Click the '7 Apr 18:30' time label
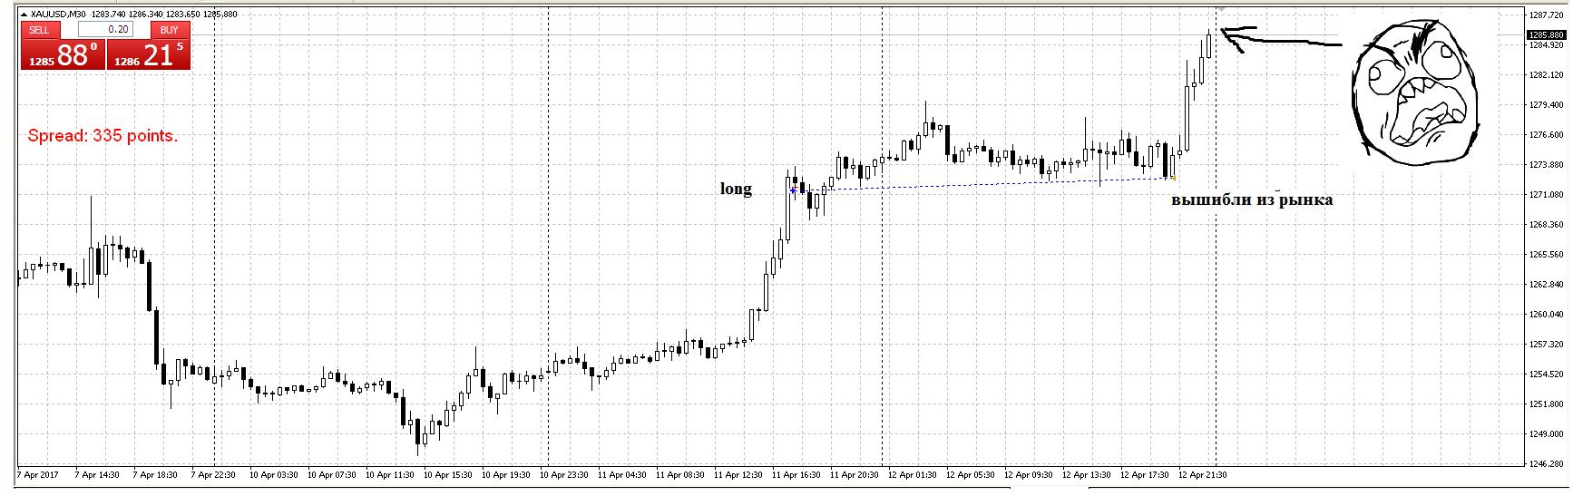Screen dimensions: 1573x496 (x=155, y=475)
